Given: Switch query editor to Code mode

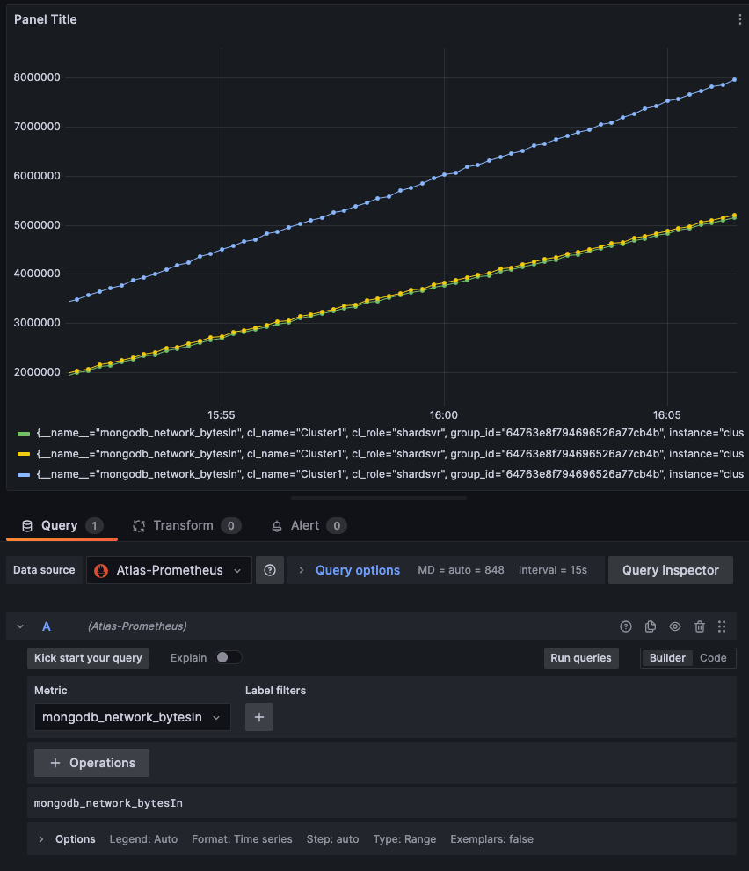Looking at the screenshot, I should [713, 657].
